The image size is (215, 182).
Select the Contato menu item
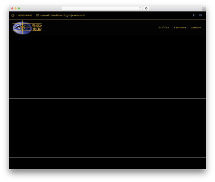(196, 28)
